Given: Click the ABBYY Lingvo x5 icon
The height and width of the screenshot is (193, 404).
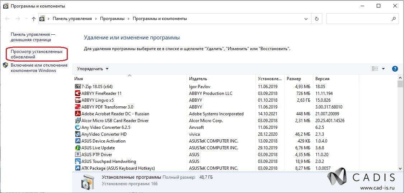Looking at the screenshot, I should (x=77, y=100).
